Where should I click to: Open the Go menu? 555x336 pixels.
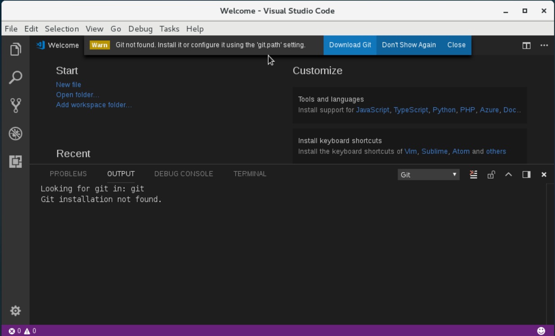click(116, 29)
